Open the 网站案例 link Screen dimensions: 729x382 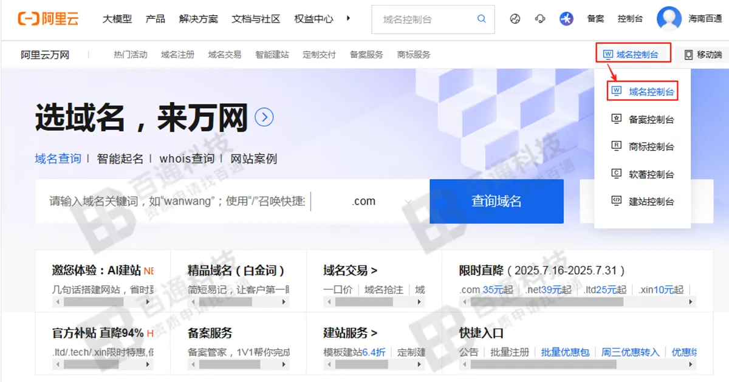point(253,159)
